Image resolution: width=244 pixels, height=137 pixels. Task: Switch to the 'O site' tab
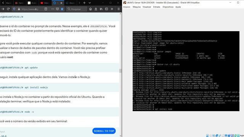point(32,3)
